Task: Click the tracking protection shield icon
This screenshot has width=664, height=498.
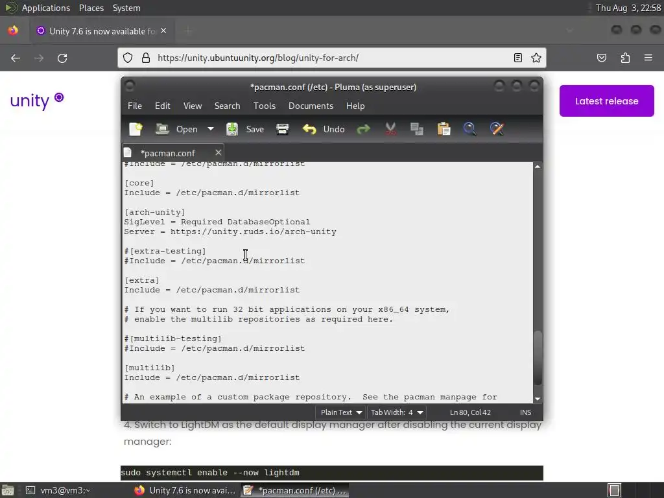Action: click(128, 58)
